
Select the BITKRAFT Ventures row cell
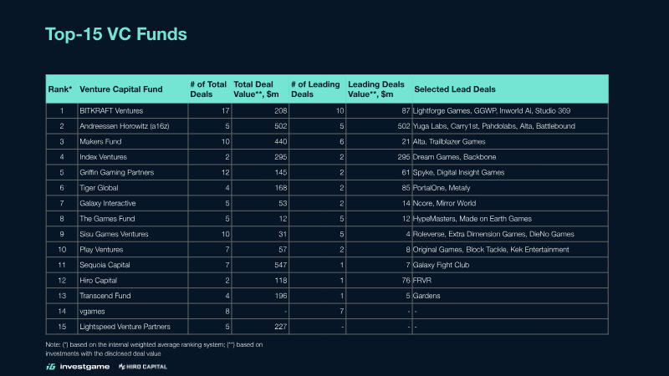(x=133, y=111)
